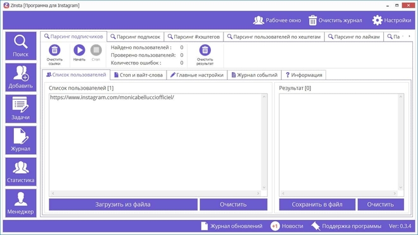418x235 pixels.
Task: Open Новости notifications badge
Action: [287, 226]
